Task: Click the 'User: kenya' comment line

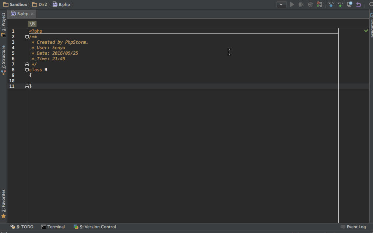Action: tap(48, 48)
